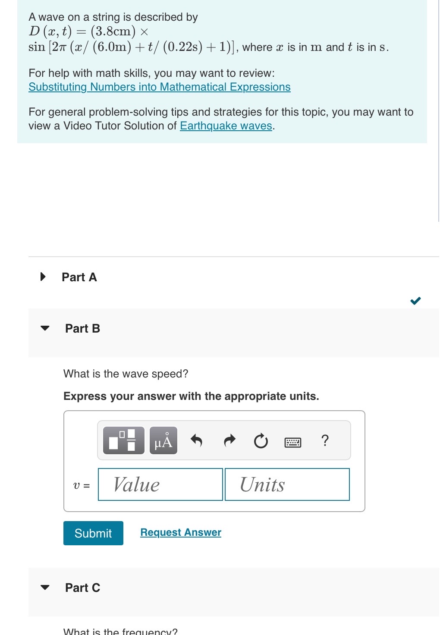This screenshot has height=635, width=440.
Task: Click the undo arrow in the answer toolbar
Action: pos(197,440)
